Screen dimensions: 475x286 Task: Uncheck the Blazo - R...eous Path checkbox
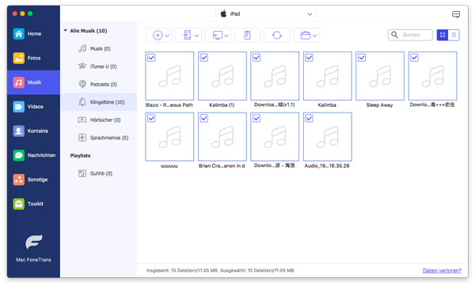tap(151, 58)
